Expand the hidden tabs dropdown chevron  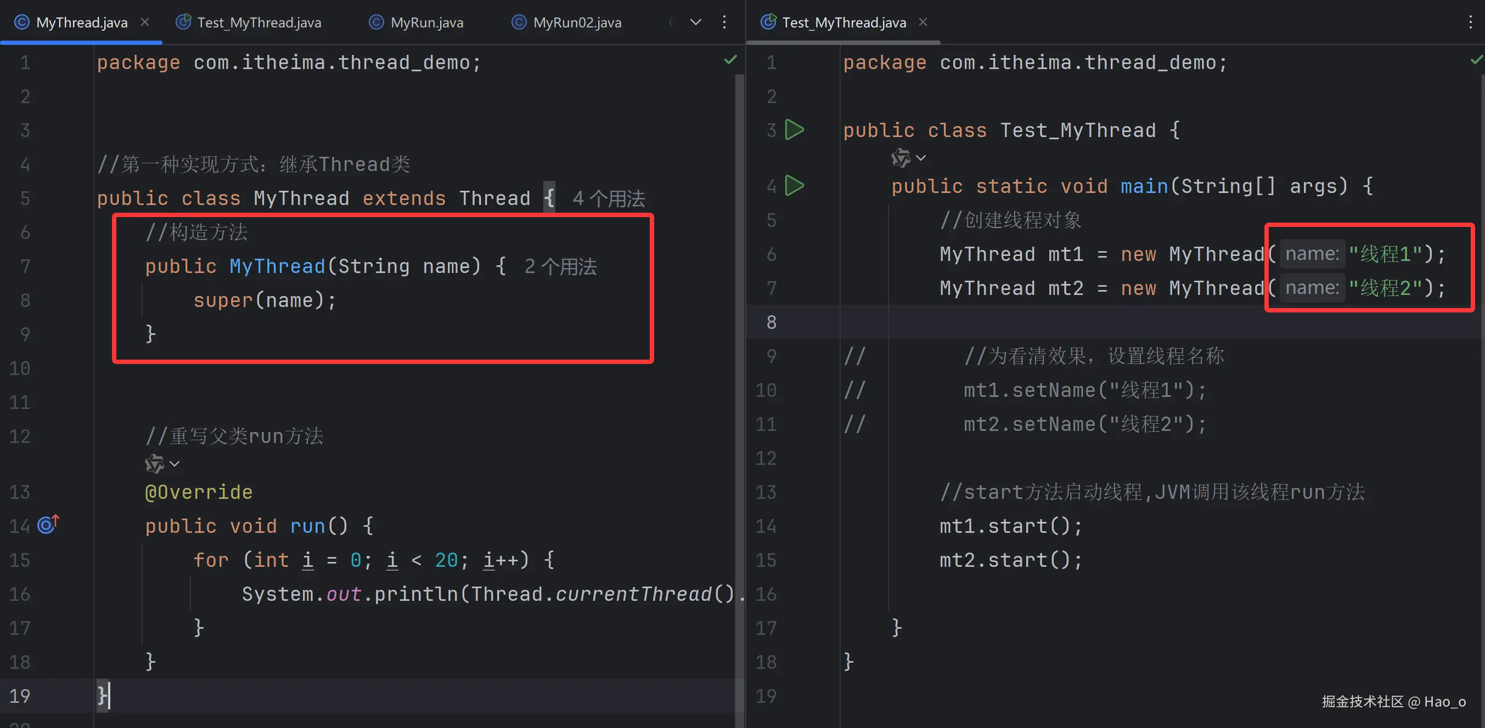(x=696, y=22)
